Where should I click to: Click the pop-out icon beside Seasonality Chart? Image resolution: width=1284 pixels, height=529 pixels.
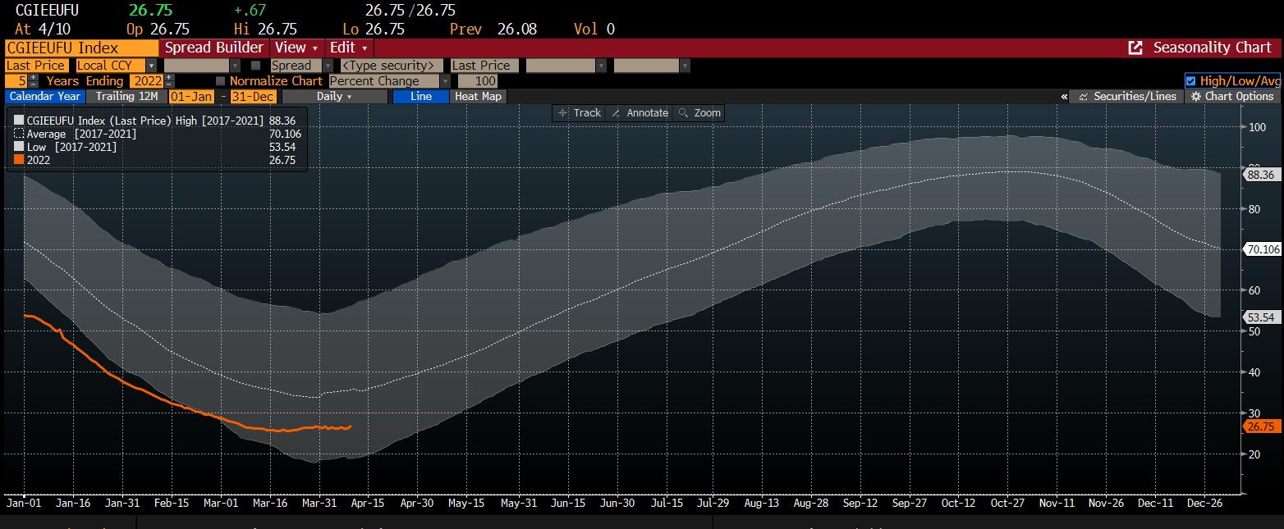point(1135,48)
